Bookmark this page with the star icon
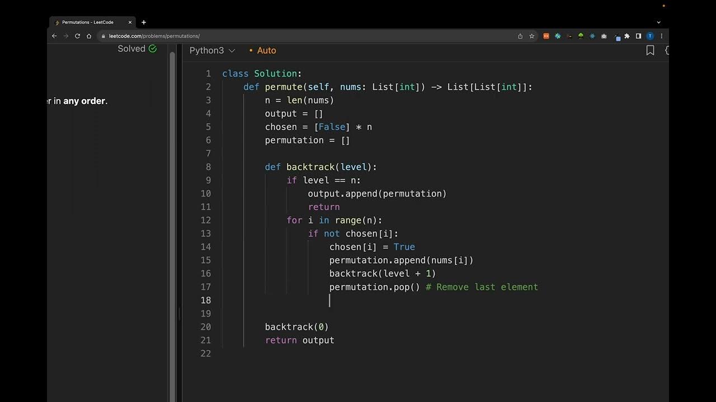 [x=532, y=36]
